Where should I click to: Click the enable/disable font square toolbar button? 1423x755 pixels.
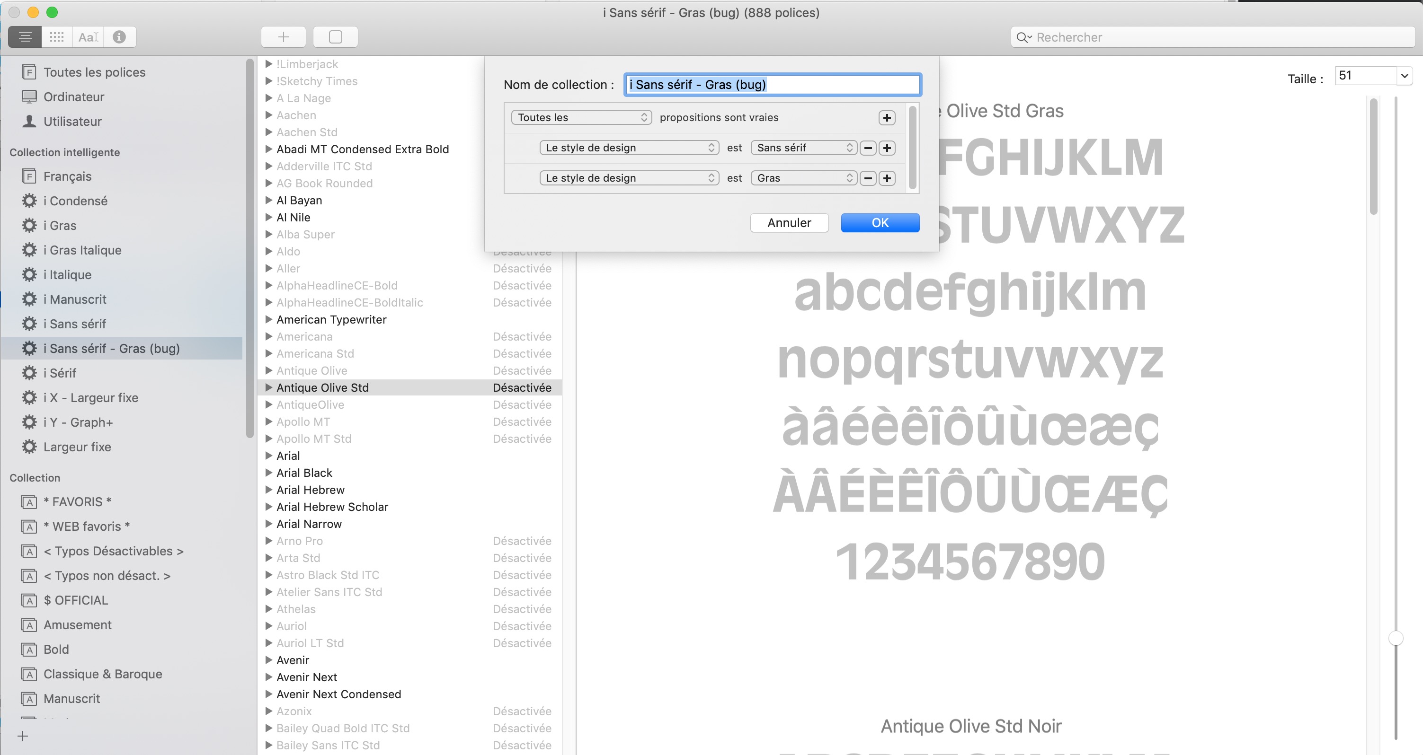pos(335,37)
